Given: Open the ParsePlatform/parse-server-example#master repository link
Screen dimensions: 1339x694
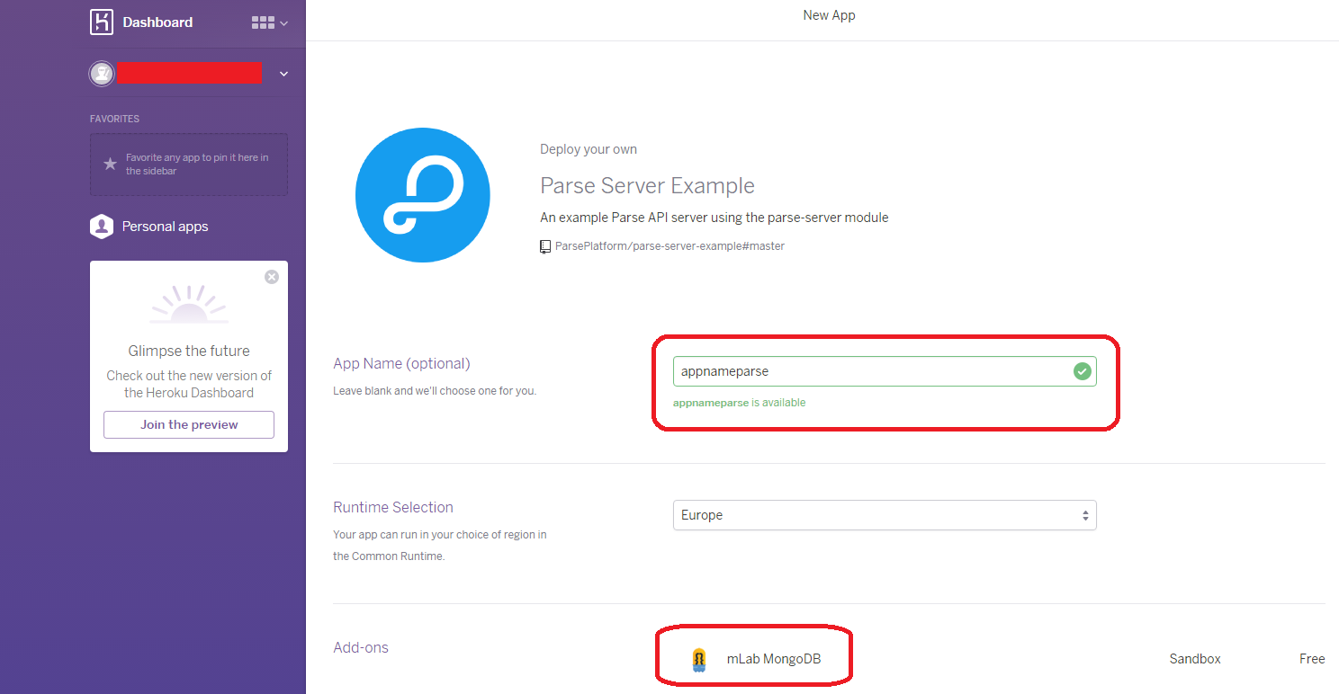Looking at the screenshot, I should tap(670, 245).
